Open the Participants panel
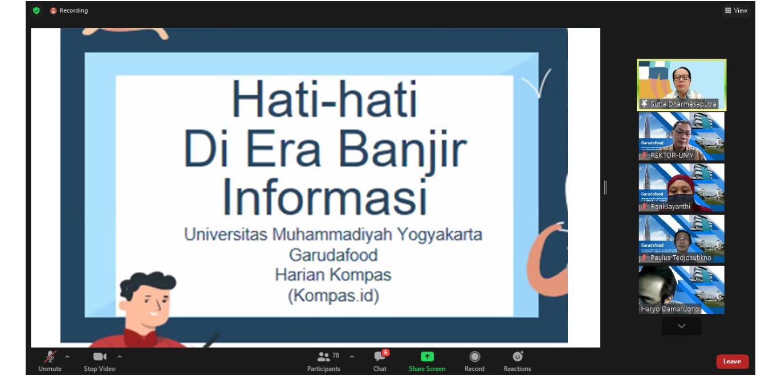This screenshot has height=376, width=781. [324, 361]
